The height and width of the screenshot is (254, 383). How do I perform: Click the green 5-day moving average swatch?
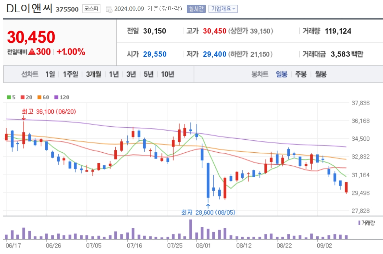coord(9,97)
